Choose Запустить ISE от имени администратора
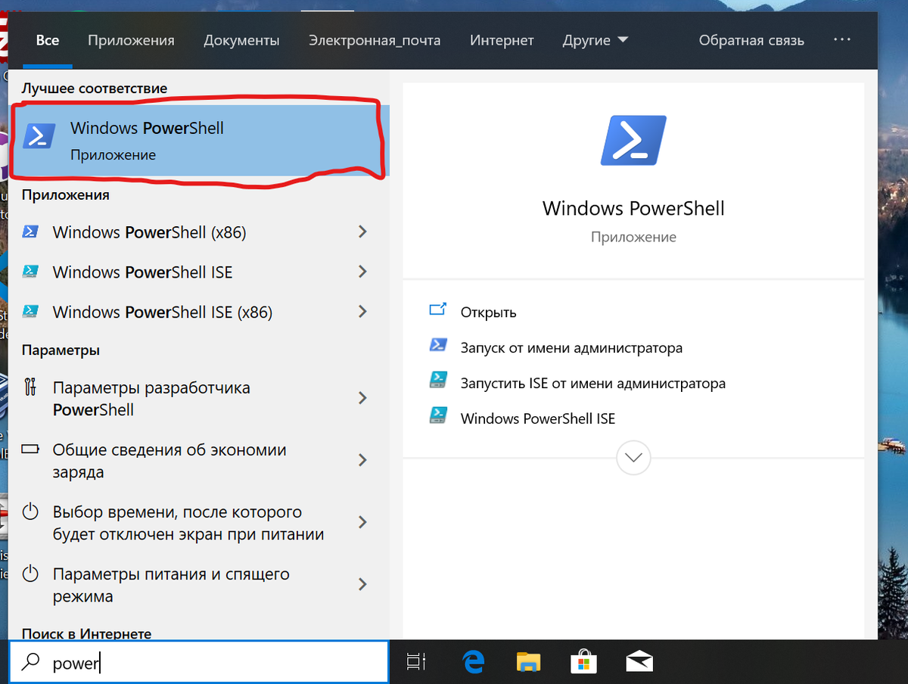This screenshot has height=684, width=908. coord(593,383)
